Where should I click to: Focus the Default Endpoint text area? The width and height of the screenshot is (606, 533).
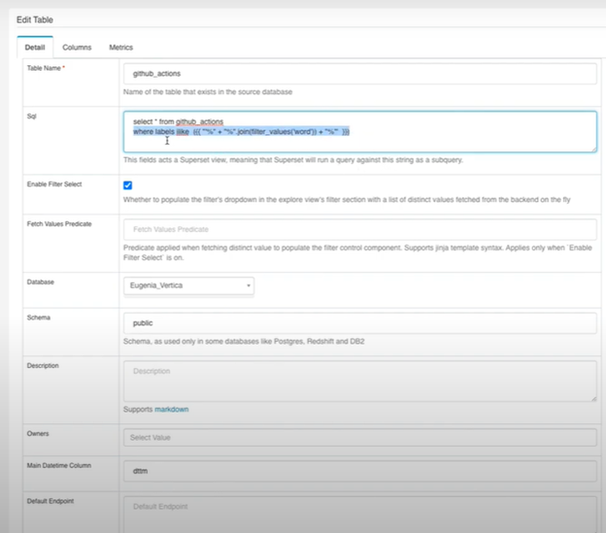(x=359, y=514)
